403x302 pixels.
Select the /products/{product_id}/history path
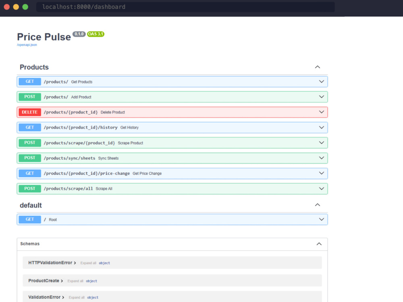tap(81, 127)
